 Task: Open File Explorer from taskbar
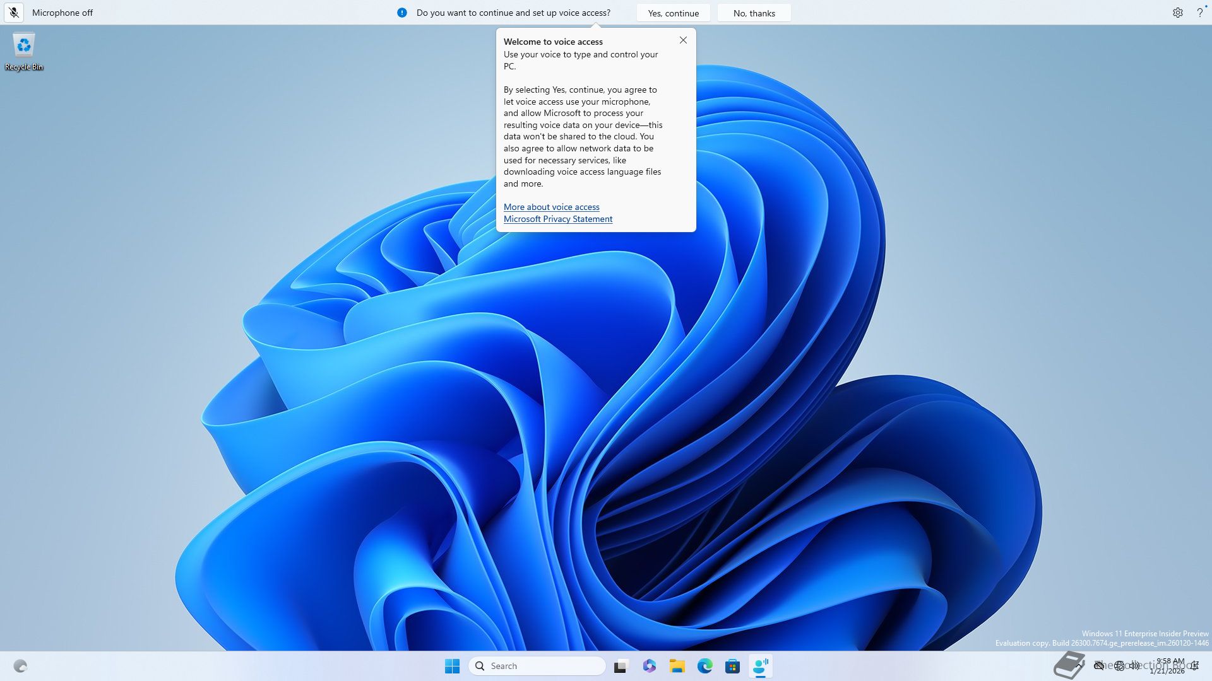(x=677, y=666)
